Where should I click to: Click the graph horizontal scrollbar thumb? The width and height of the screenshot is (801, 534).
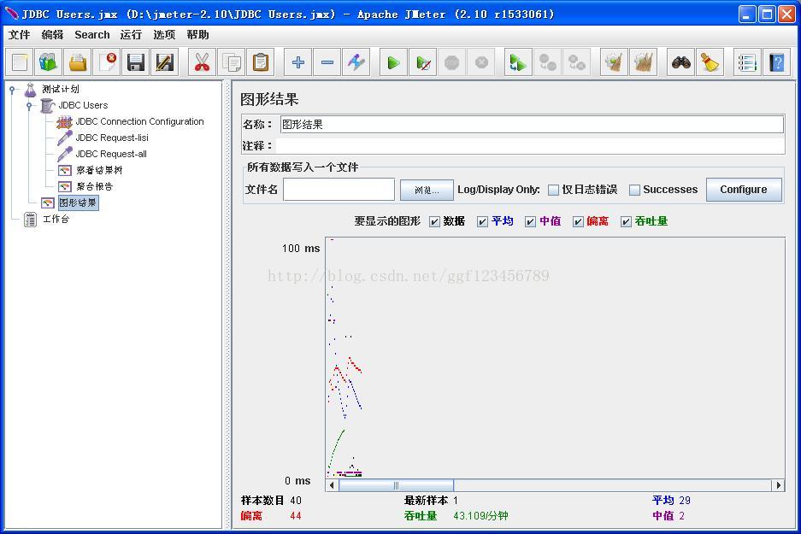click(x=396, y=485)
